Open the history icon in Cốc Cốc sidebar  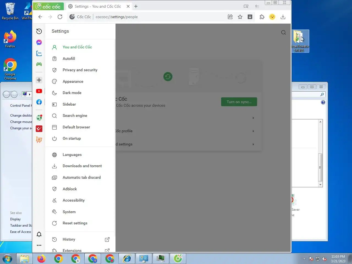pyautogui.click(x=39, y=31)
